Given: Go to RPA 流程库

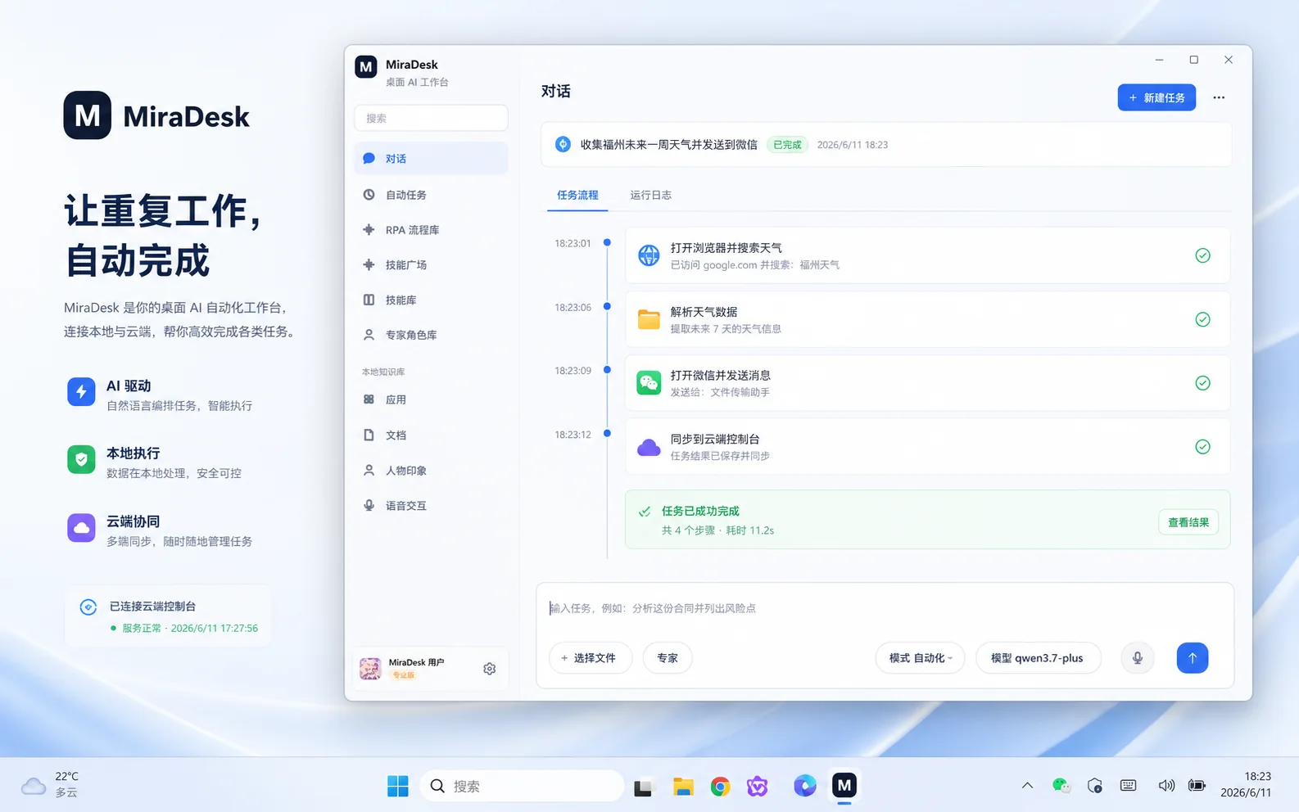Looking at the screenshot, I should tap(431, 230).
